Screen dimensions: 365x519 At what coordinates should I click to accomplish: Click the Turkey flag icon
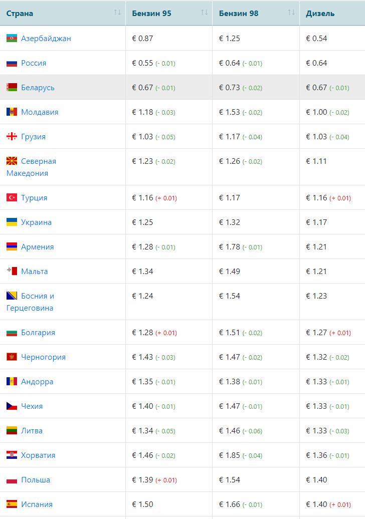[x=12, y=198]
